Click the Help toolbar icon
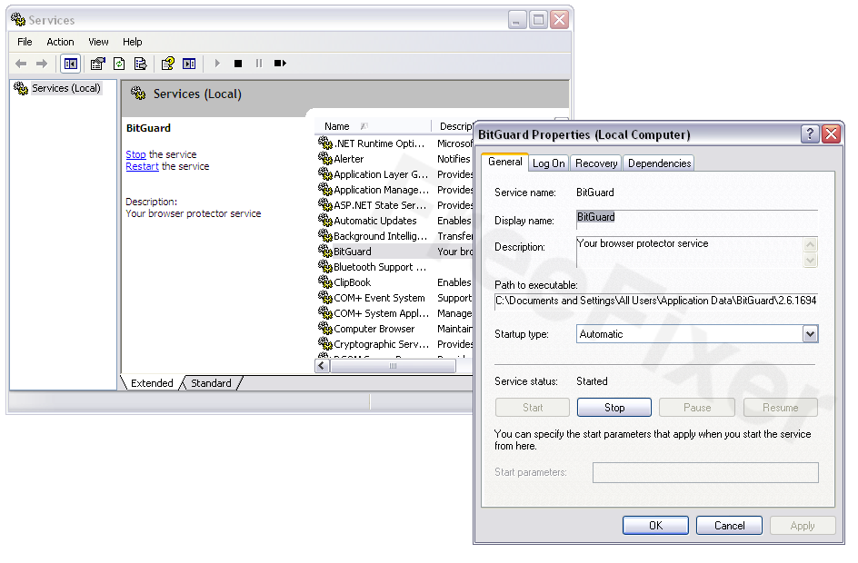The height and width of the screenshot is (563, 858). click(168, 64)
